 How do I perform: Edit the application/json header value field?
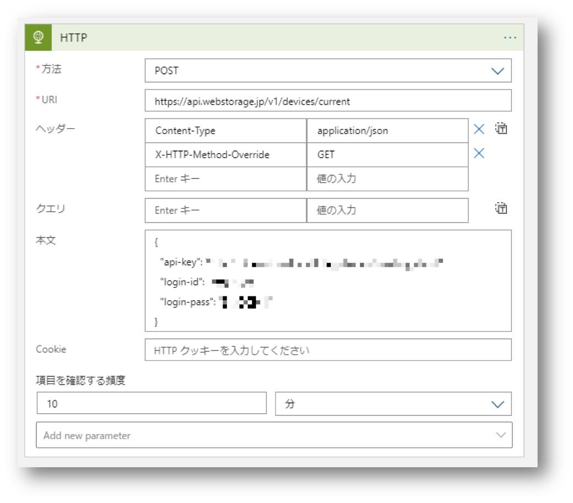[x=388, y=131]
